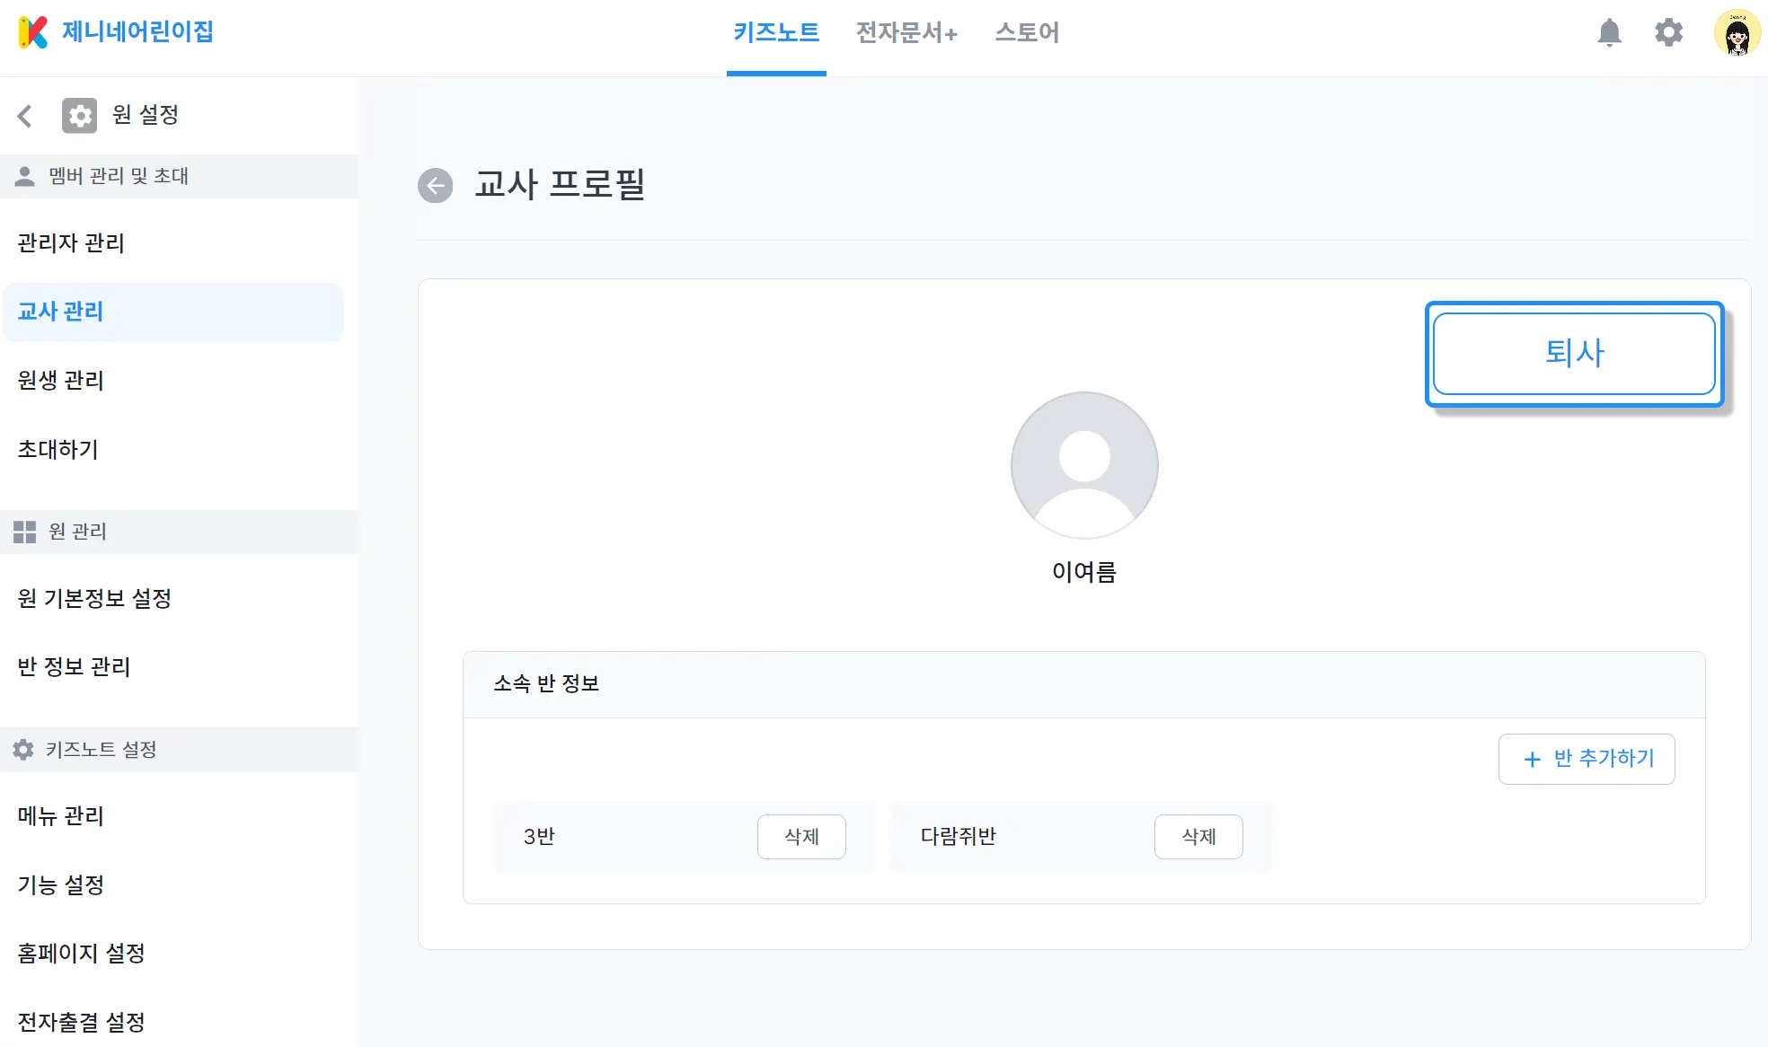Click the teacher's default profile picture
The image size is (1768, 1047).
[x=1083, y=465]
